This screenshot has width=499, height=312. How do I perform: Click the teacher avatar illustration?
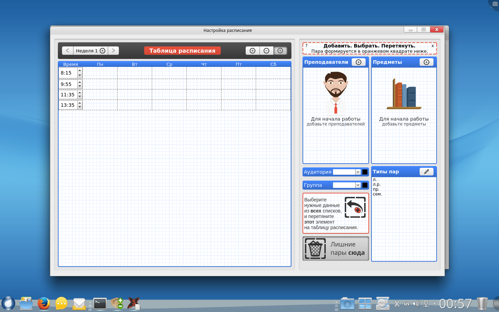pos(336,93)
